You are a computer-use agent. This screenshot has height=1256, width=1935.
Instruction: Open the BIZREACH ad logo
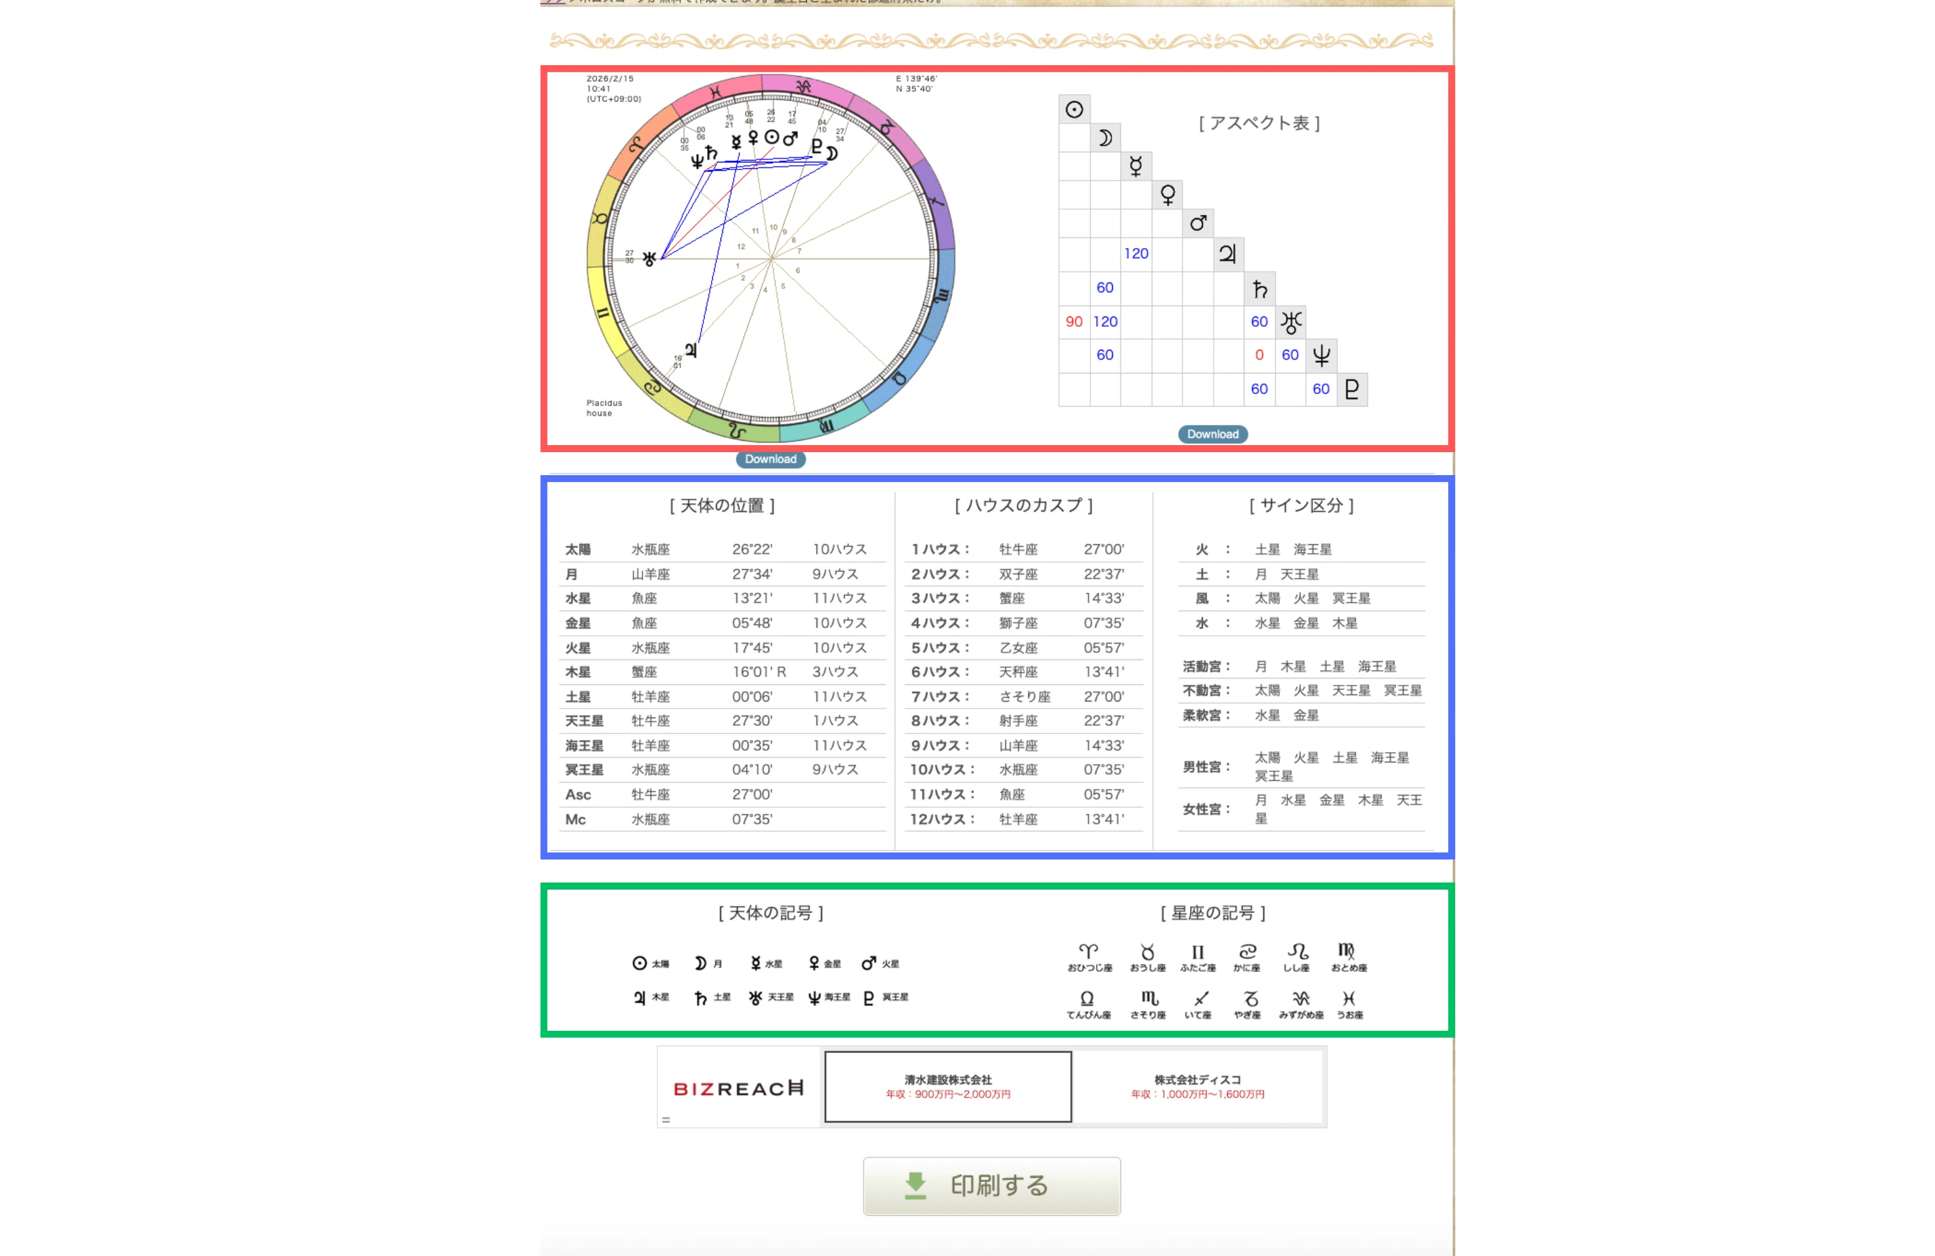pos(738,1088)
